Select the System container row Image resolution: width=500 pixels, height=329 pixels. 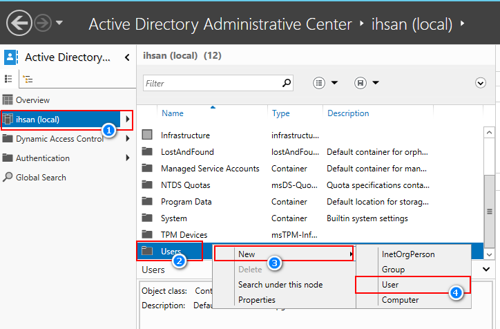click(x=310, y=218)
